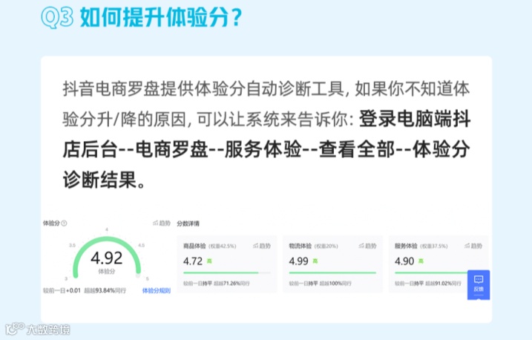This screenshot has width=532, height=340.
Task: Select the 4.72 score value
Action: point(193,261)
